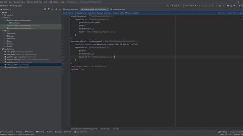Expand the drawable folder
The image size is (243, 136).
(x=5, y=33)
